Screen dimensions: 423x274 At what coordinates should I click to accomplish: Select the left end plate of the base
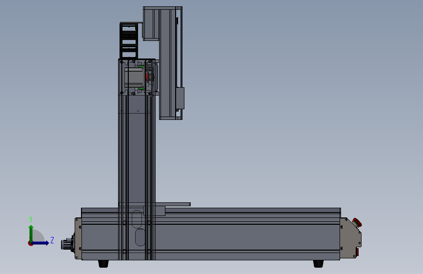[78, 239]
